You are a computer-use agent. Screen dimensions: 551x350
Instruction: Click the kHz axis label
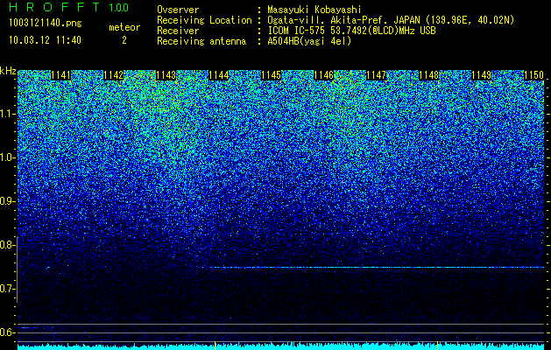click(8, 71)
